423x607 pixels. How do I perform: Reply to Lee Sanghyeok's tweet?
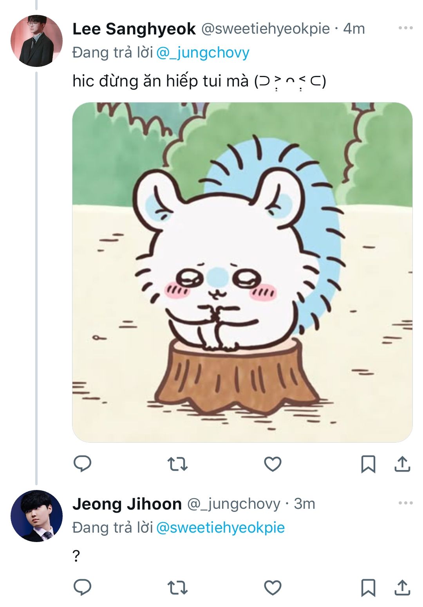pyautogui.click(x=82, y=464)
